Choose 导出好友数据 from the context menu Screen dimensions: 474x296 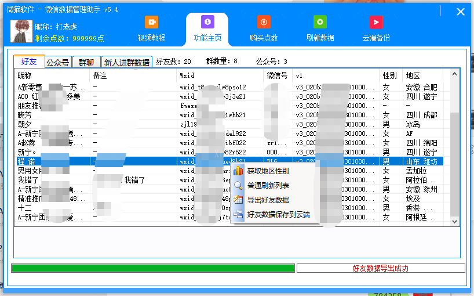point(268,200)
